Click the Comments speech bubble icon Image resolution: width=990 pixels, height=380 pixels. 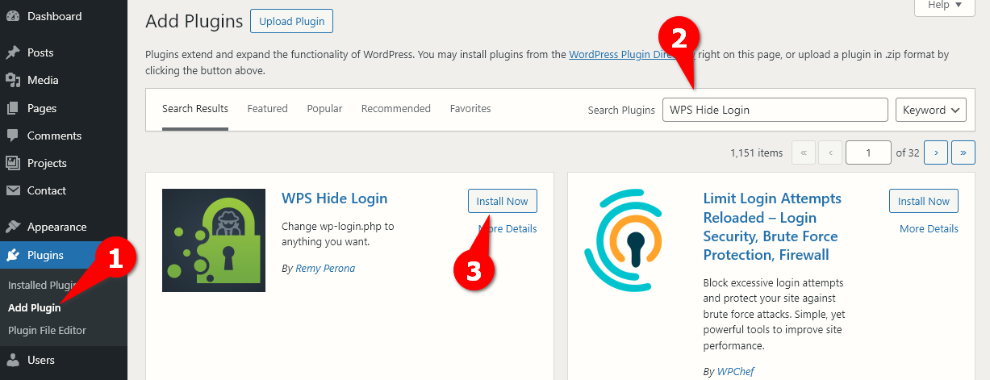[x=13, y=136]
